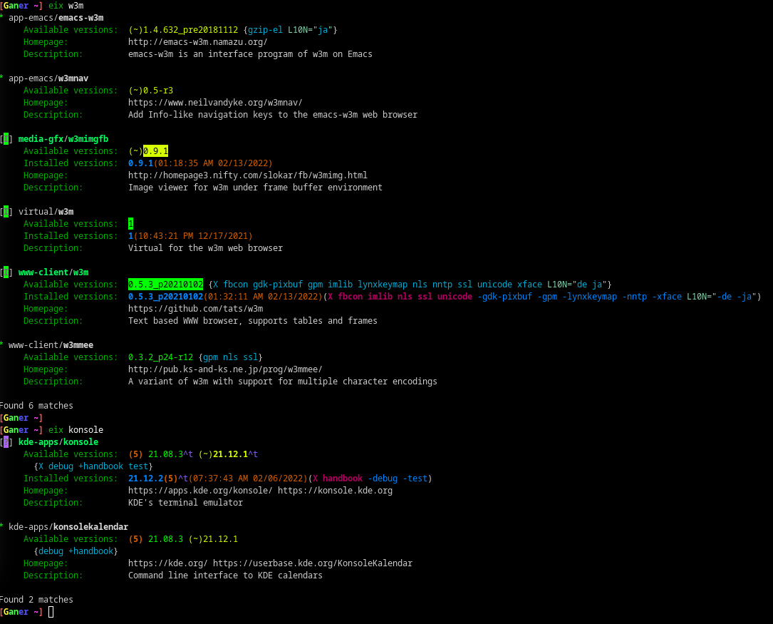Viewport: 773px width, 624px height.
Task: Click the green installed marker beside media-gfx/w3mimgfb
Action: tap(6, 138)
